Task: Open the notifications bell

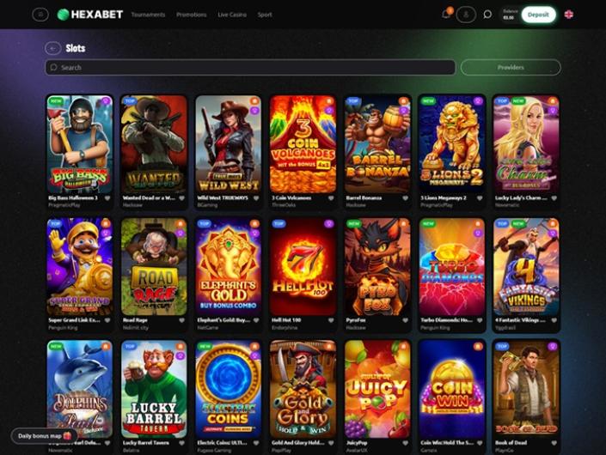Action: point(446,14)
